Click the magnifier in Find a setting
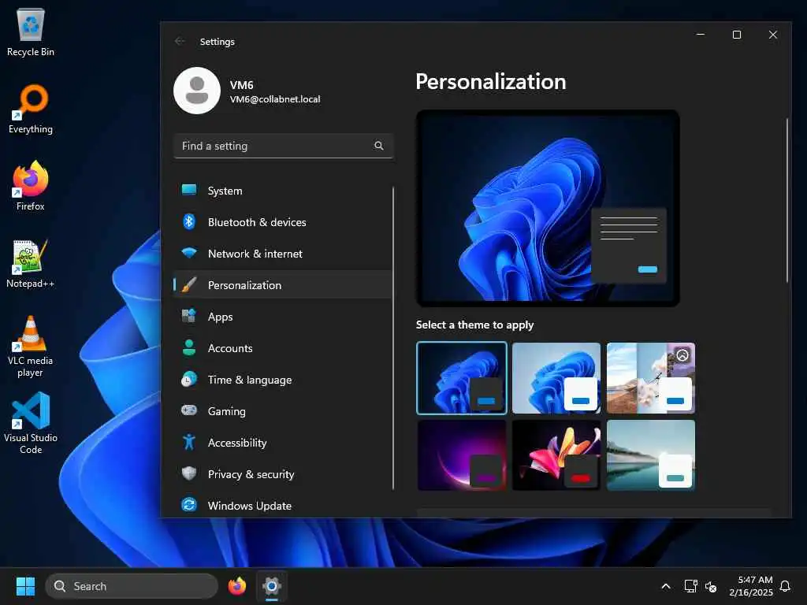Image resolution: width=807 pixels, height=605 pixels. coord(379,146)
